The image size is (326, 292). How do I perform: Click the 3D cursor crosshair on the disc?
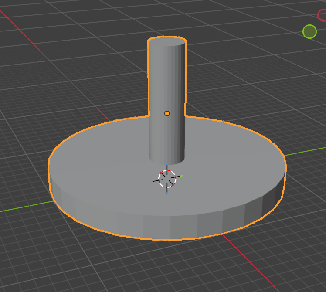click(167, 179)
